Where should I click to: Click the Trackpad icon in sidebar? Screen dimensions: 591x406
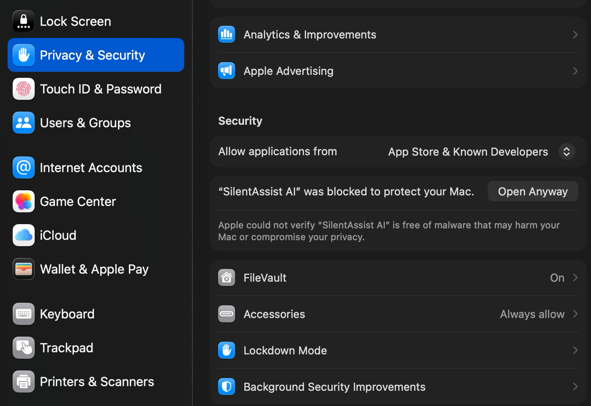click(24, 348)
